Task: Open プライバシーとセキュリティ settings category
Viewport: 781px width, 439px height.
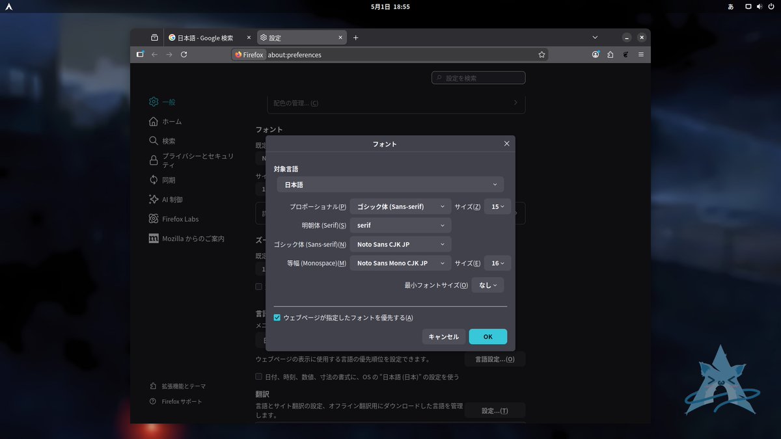Action: tap(192, 160)
